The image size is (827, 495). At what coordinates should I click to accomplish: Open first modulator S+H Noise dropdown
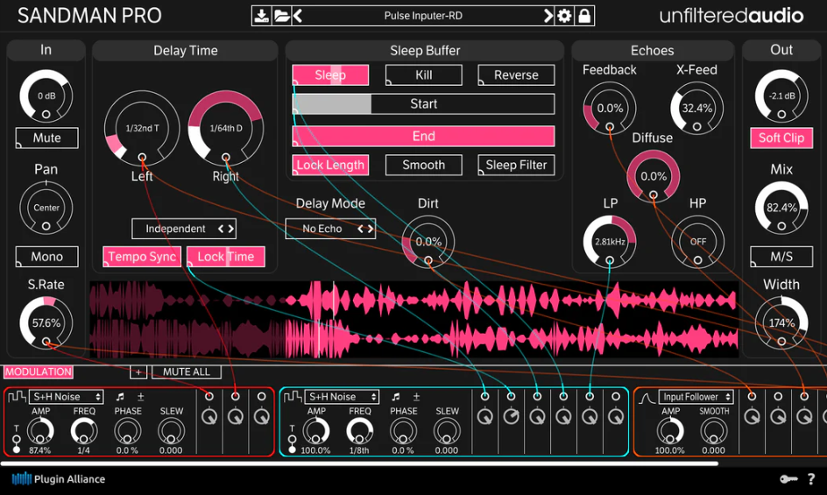click(67, 396)
